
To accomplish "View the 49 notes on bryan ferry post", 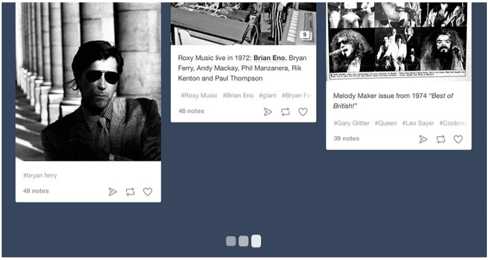I will click(x=36, y=191).
